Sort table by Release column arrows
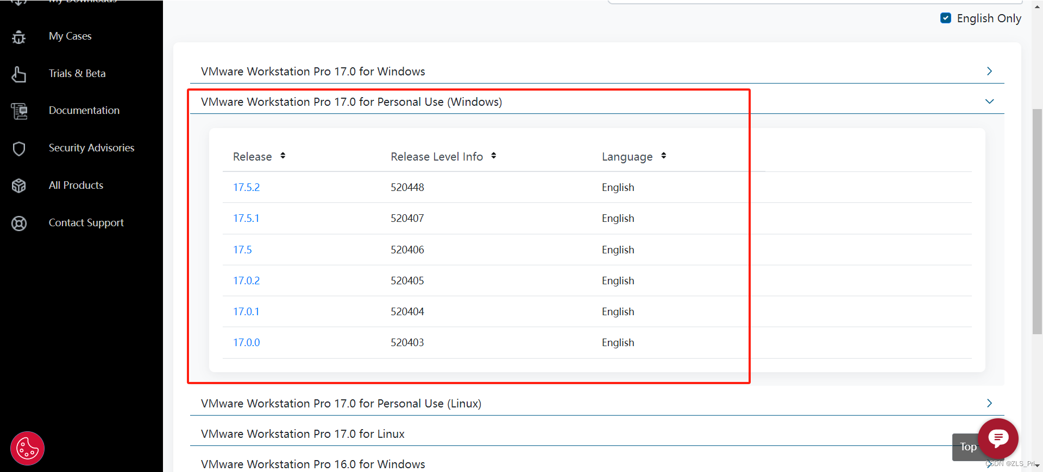This screenshot has height=472, width=1043. pyautogui.click(x=283, y=156)
